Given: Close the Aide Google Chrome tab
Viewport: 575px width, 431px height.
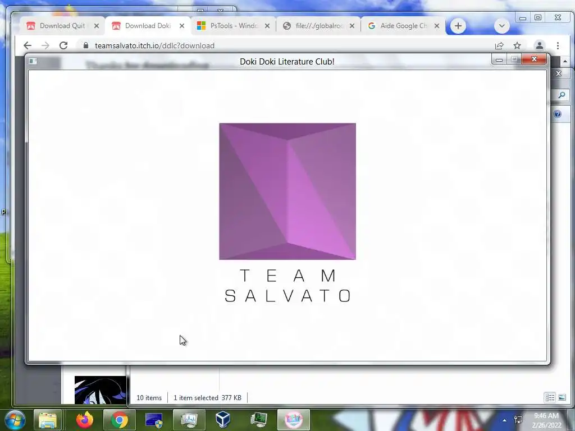Looking at the screenshot, I should 437,26.
